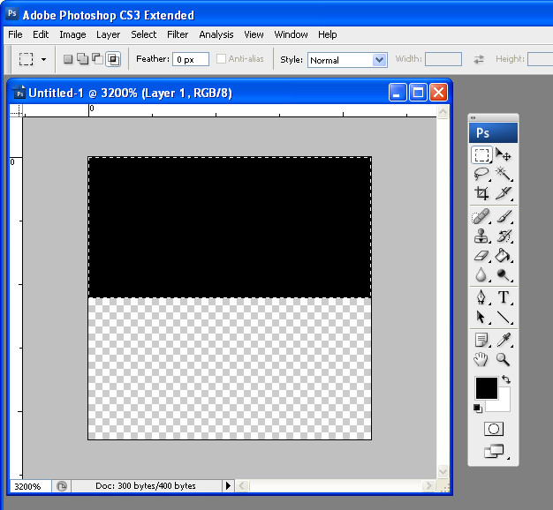Click the vertical scrollbar down arrow
This screenshot has height=510, width=553.
pos(443,471)
